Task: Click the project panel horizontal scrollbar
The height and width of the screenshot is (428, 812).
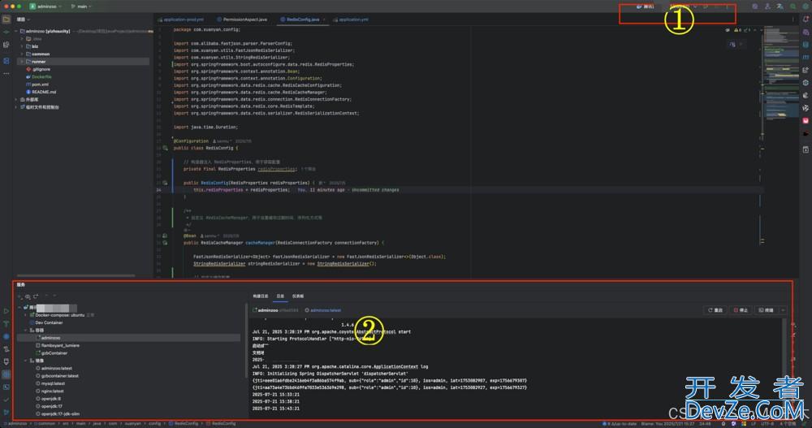Action: point(76,275)
